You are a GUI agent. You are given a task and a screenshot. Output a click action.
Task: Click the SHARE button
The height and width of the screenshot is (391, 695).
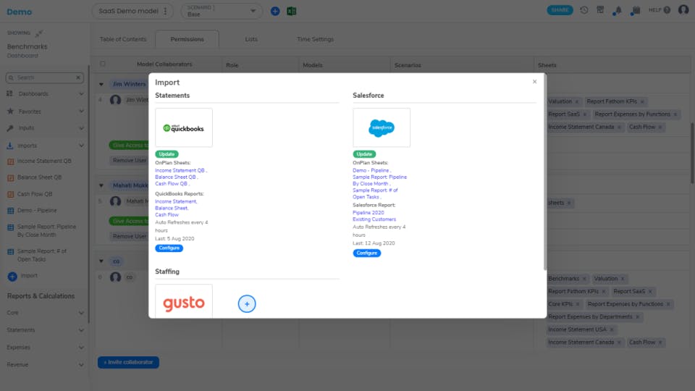560,10
